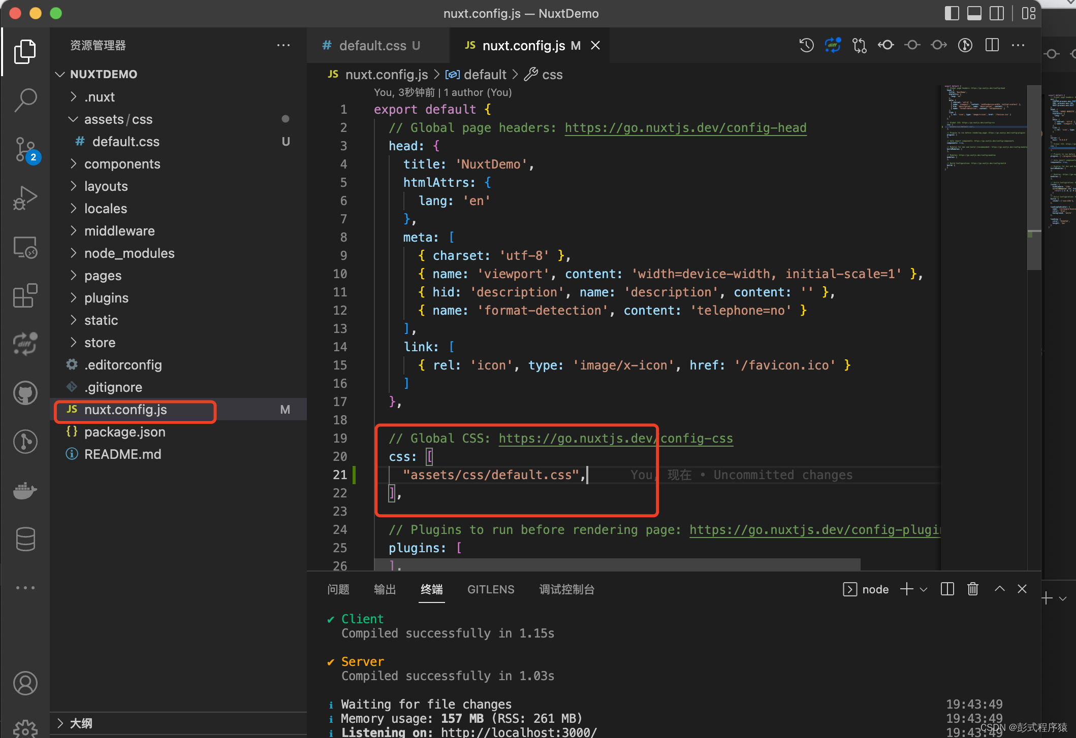1076x738 pixels.
Task: Open Explorer panel more actions ellipsis
Action: [283, 46]
